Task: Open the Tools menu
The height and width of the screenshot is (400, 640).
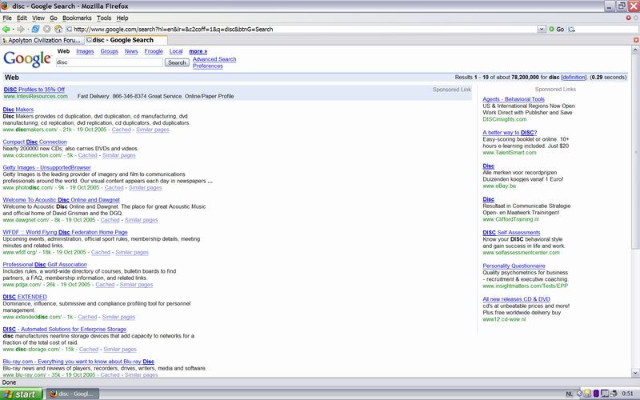Action: pyautogui.click(x=104, y=17)
